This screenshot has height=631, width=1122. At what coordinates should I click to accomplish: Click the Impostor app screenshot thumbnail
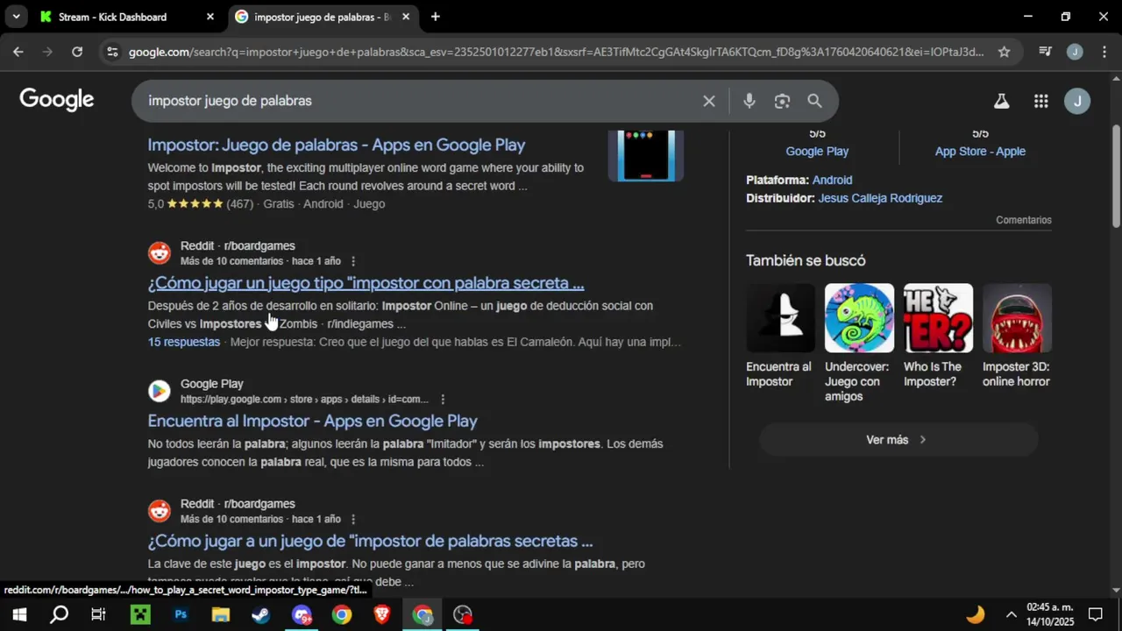(x=646, y=155)
